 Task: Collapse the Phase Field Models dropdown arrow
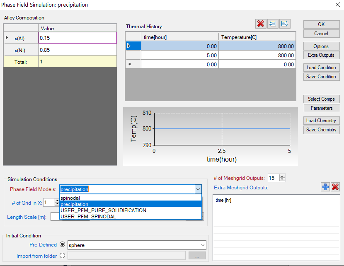coord(198,189)
